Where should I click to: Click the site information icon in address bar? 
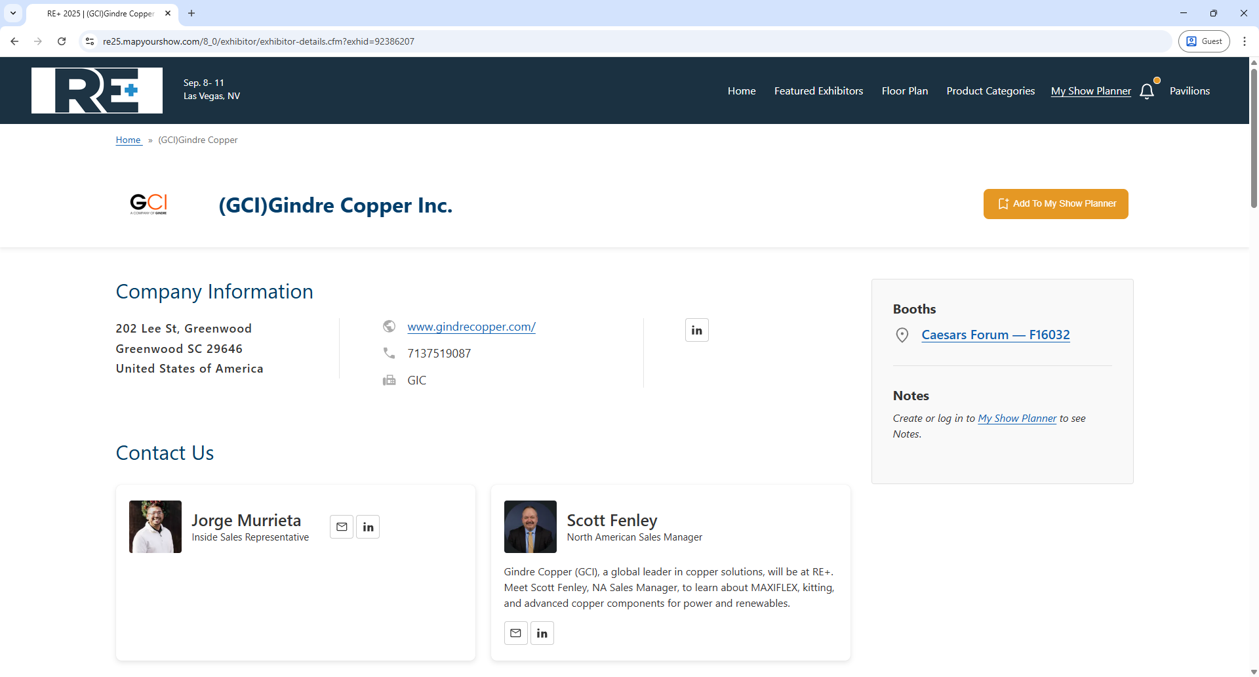pos(89,41)
